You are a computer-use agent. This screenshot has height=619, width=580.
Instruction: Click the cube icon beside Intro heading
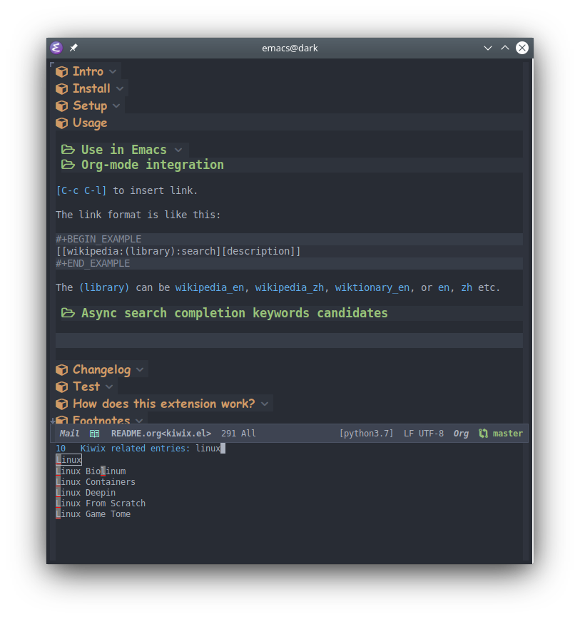point(61,72)
